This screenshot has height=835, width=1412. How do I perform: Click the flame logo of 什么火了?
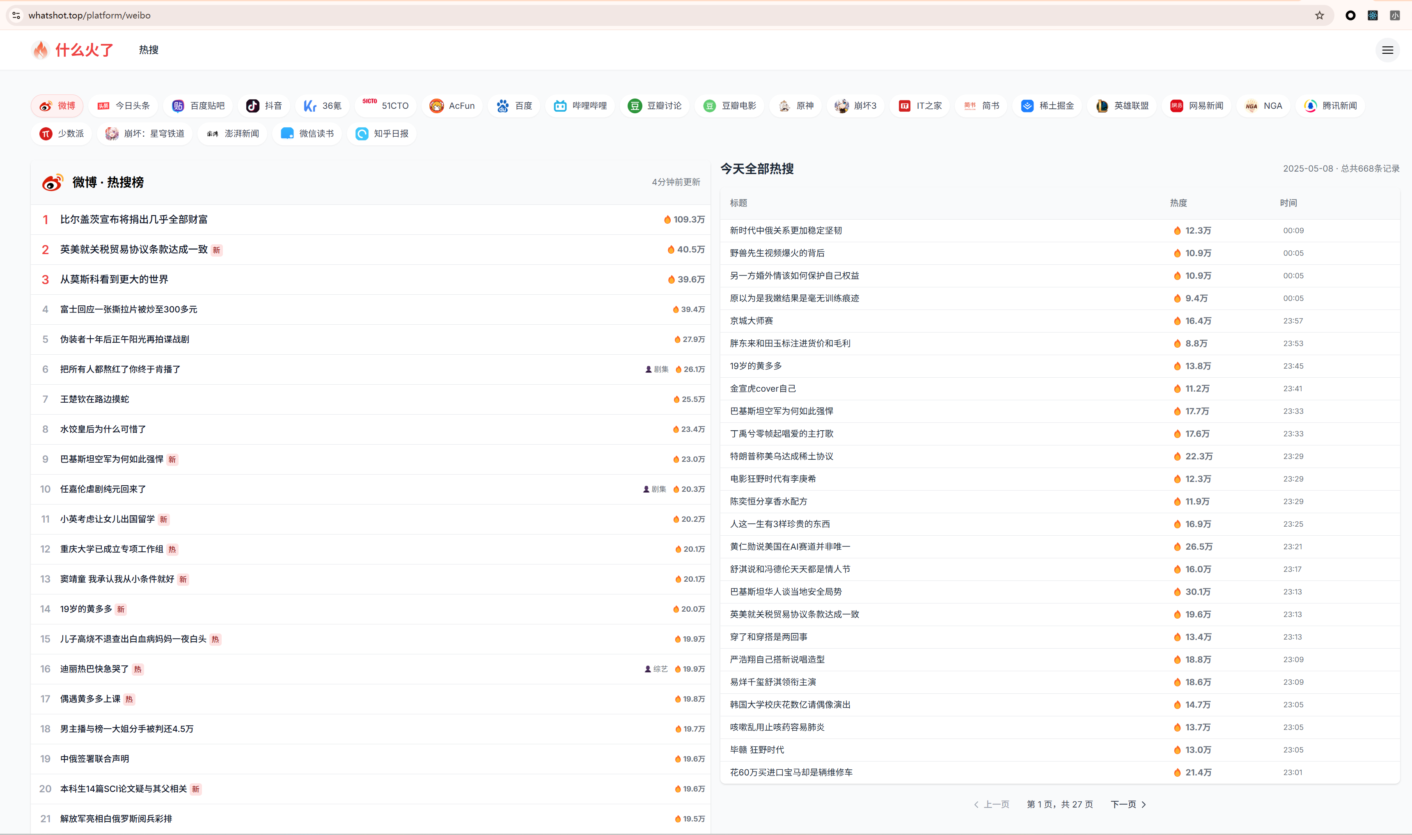coord(41,50)
